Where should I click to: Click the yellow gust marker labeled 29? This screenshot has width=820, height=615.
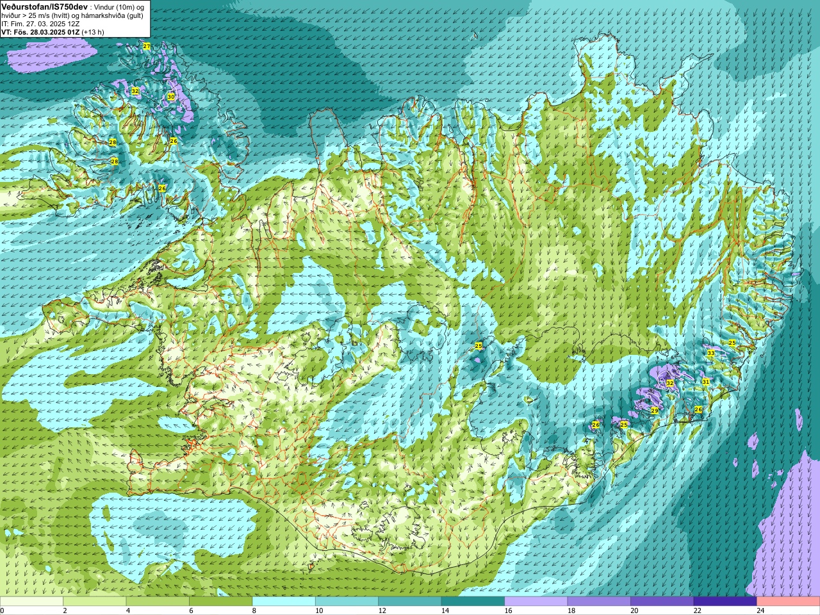654,411
